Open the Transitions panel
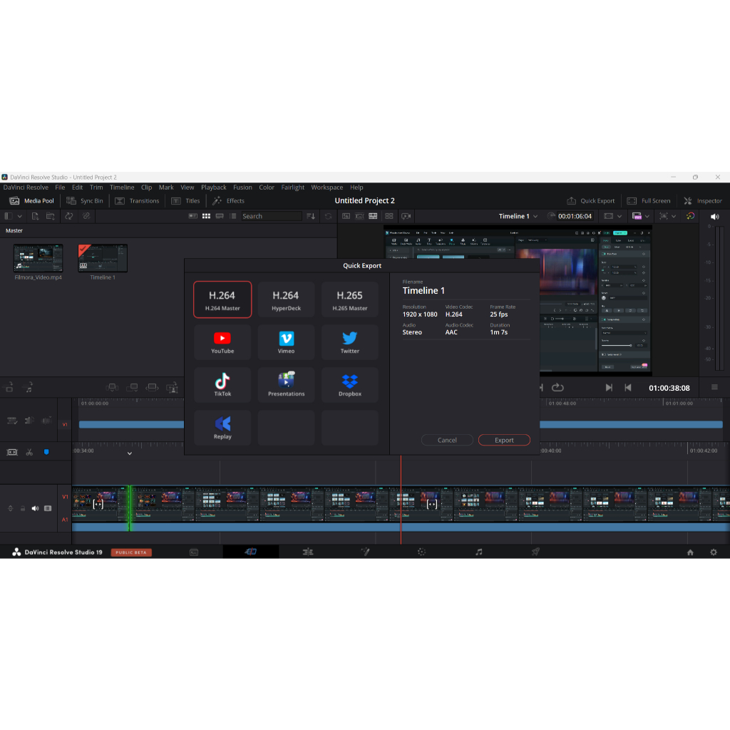Screen dimensions: 730x730 [138, 200]
